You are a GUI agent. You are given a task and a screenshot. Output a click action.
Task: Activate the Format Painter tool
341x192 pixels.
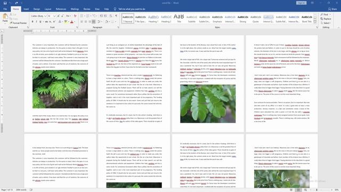(19, 23)
